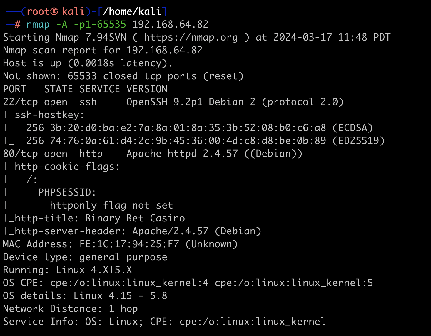The image size is (431, 336).
Task: Click the Binary Bet Casino title
Action: [135, 218]
